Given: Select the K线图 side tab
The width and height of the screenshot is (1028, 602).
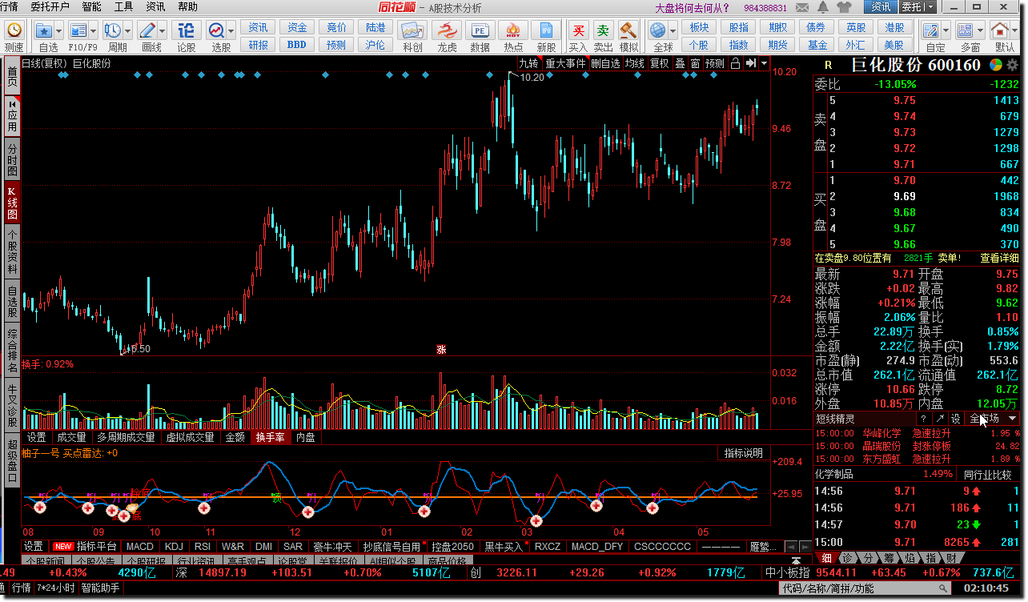Looking at the screenshot, I should coord(11,203).
